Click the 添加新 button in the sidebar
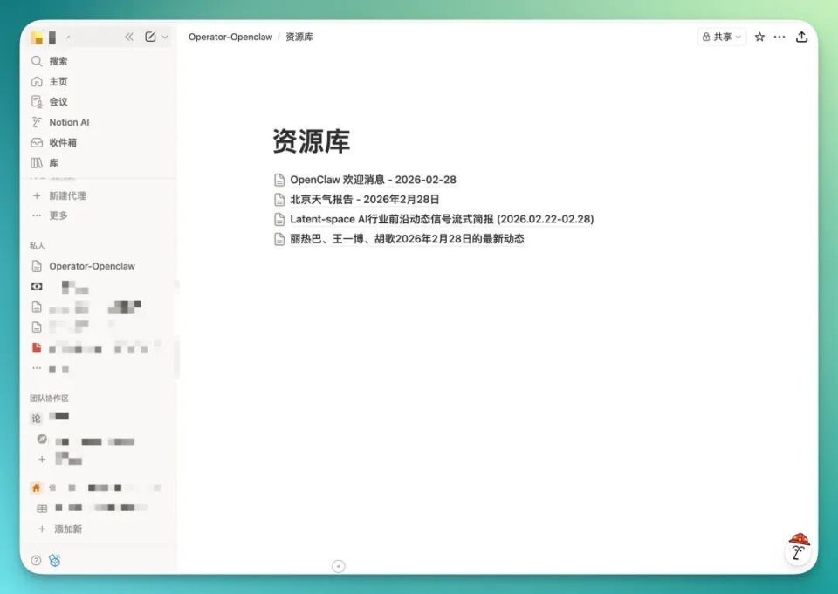This screenshot has height=594, width=838. [x=61, y=529]
